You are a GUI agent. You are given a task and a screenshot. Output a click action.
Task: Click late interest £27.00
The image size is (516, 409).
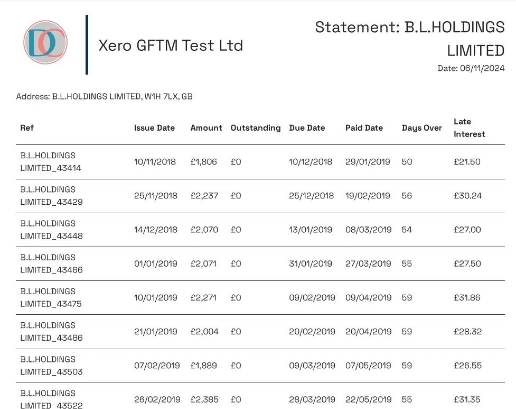[467, 230]
